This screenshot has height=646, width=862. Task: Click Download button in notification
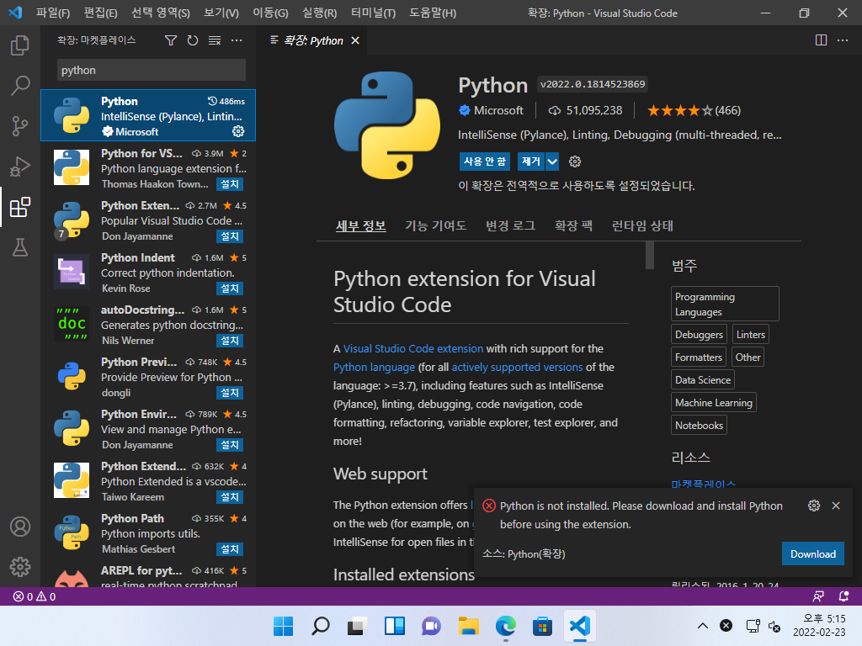click(812, 553)
